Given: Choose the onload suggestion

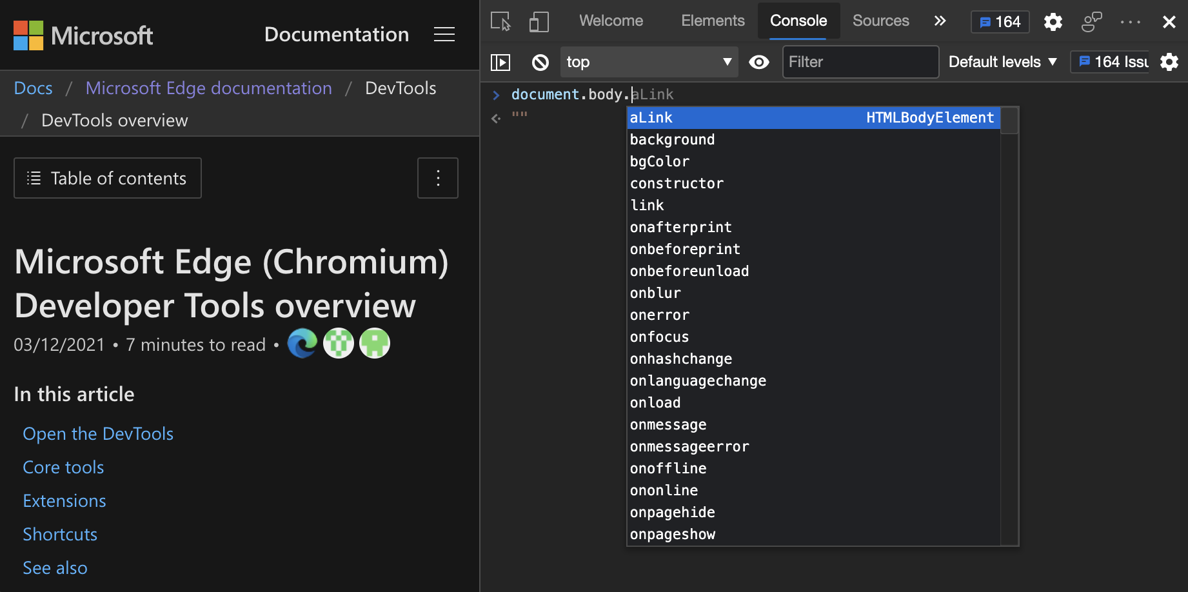Looking at the screenshot, I should [x=814, y=402].
